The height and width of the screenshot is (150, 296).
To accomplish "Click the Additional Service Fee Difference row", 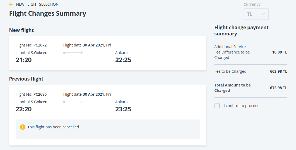I will tap(250, 52).
